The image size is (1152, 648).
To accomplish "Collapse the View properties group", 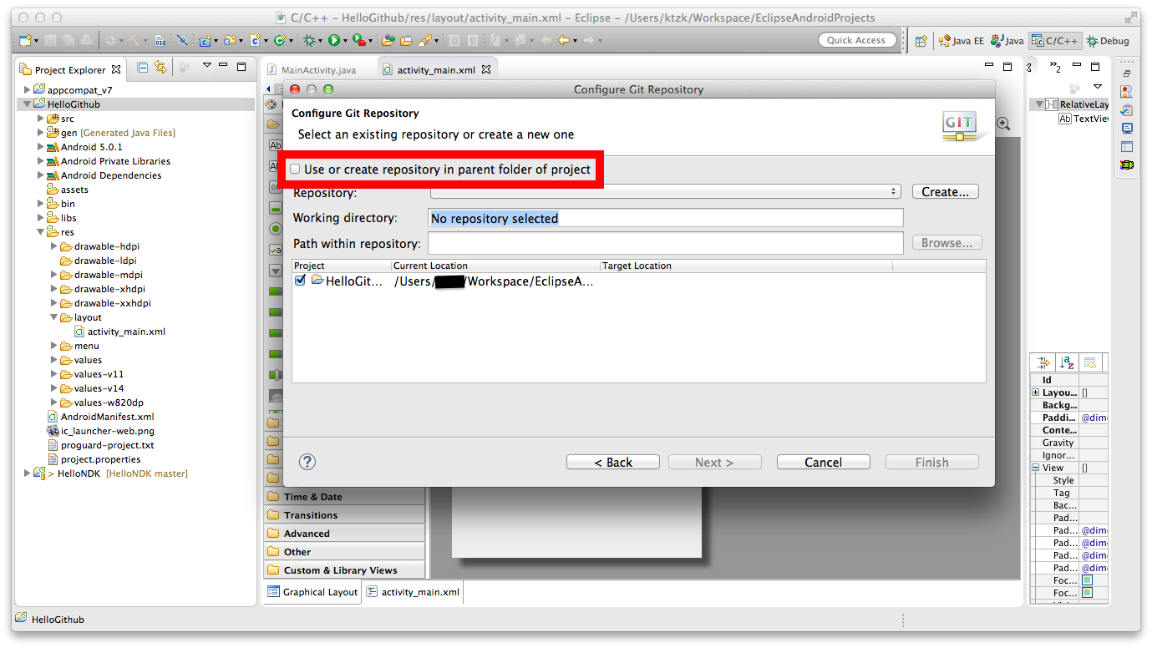I will [x=1036, y=468].
